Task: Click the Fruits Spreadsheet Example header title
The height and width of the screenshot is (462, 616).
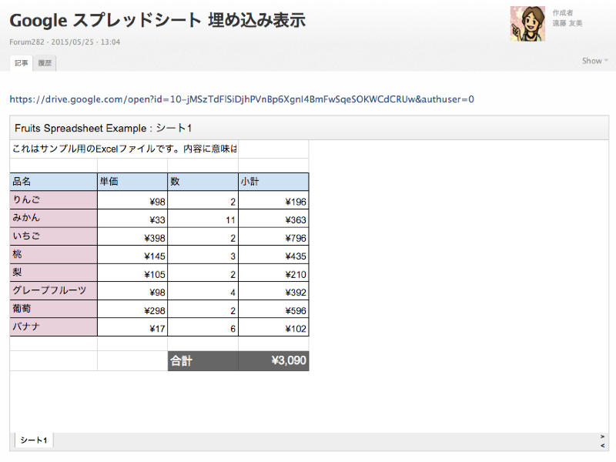Action: pos(103,128)
